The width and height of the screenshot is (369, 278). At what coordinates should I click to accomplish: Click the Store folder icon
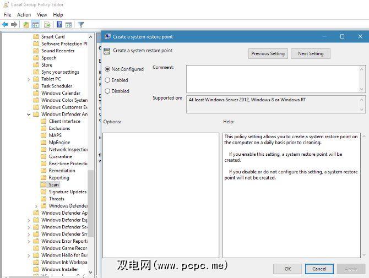(x=36, y=65)
